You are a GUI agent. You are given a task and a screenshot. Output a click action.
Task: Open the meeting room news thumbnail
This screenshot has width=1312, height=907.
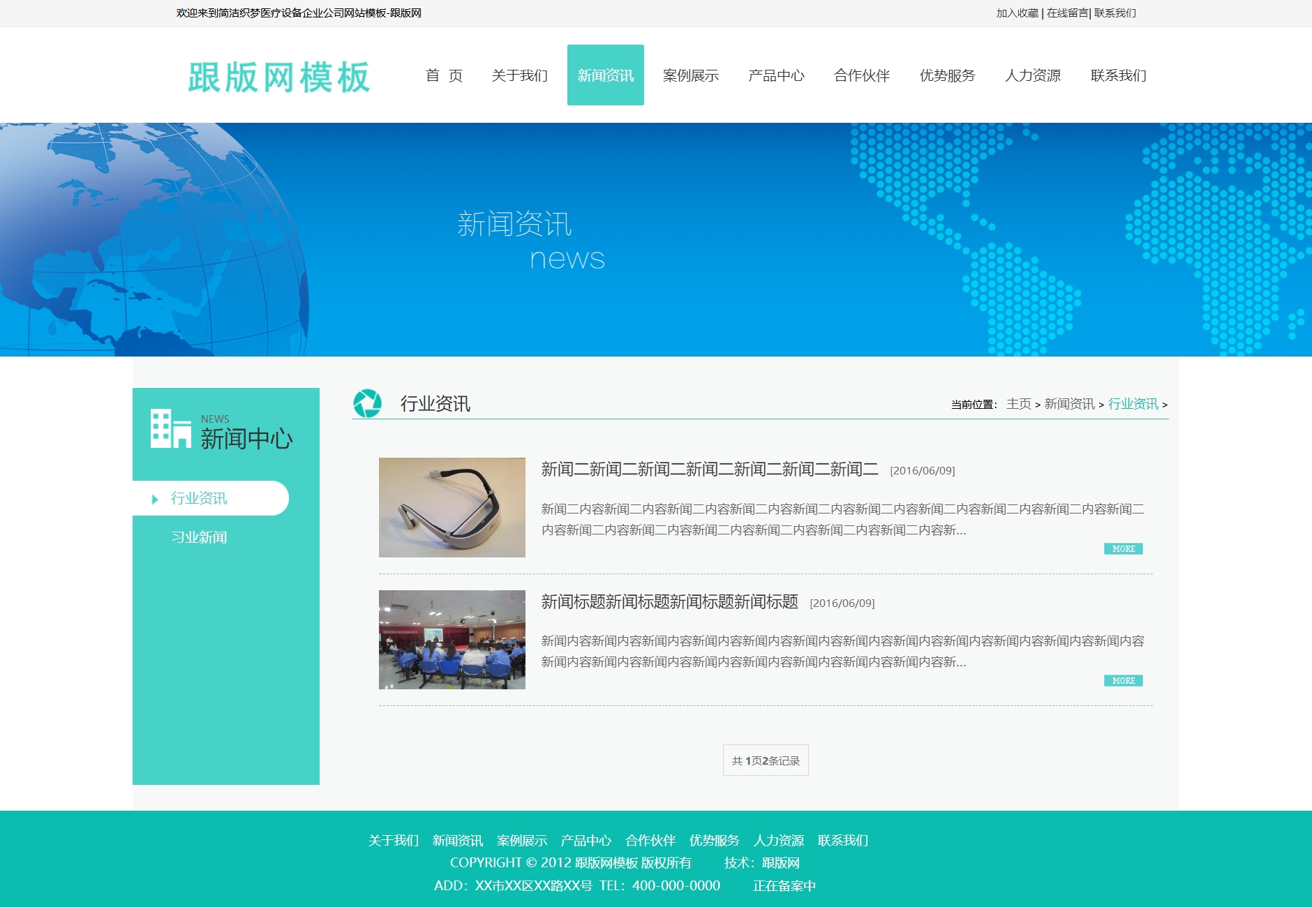coord(452,640)
